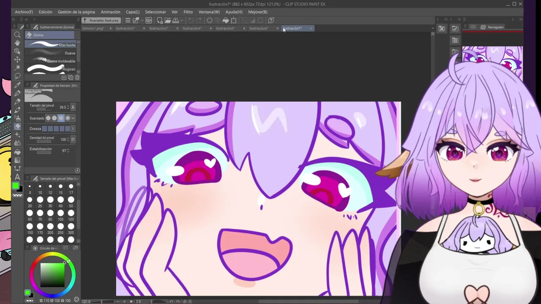Image resolution: width=541 pixels, height=304 pixels.
Task: Click the Fill toolbar icon
Action: tap(226, 20)
